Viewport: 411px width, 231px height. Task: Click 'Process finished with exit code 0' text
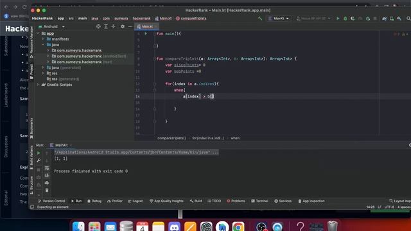click(x=91, y=171)
